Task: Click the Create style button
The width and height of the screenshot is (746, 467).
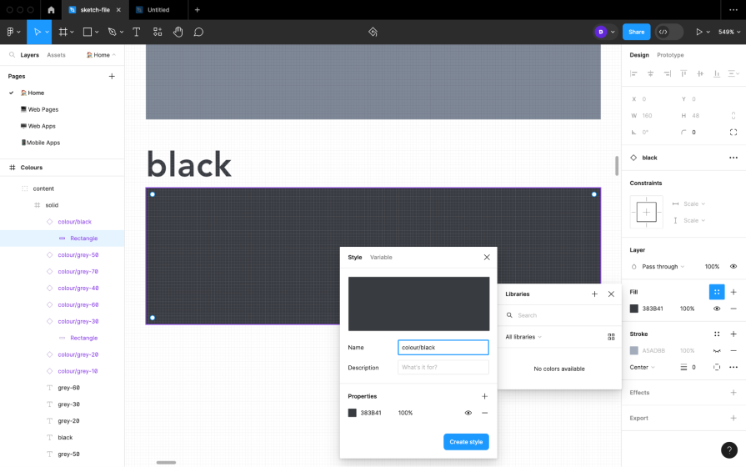Action: [x=466, y=442]
